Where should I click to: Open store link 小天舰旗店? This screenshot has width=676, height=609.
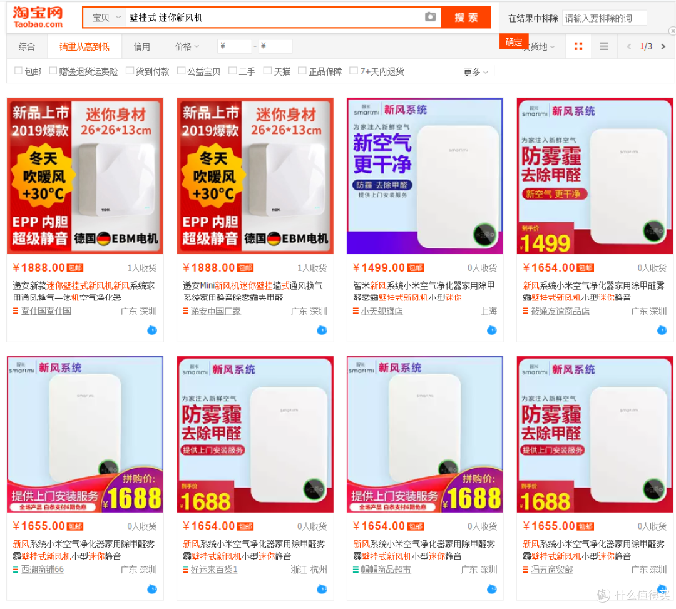(x=382, y=310)
